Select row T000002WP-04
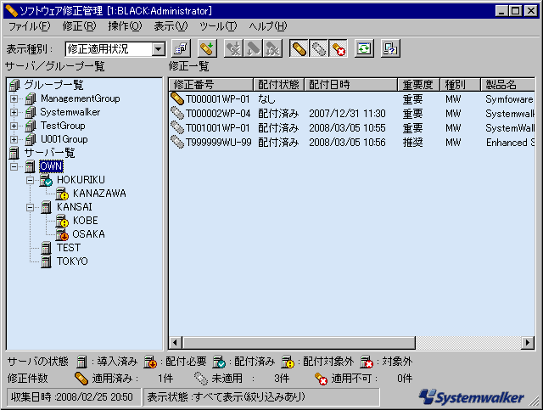The width and height of the screenshot is (543, 410). [352, 114]
